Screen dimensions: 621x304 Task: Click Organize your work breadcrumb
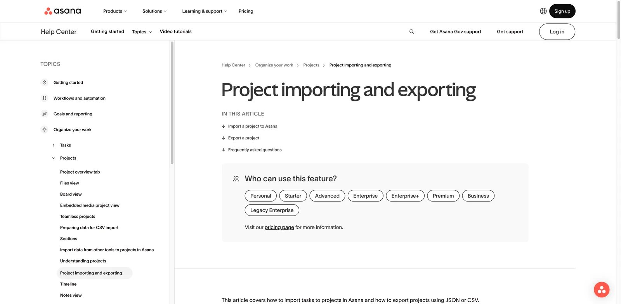click(x=274, y=65)
